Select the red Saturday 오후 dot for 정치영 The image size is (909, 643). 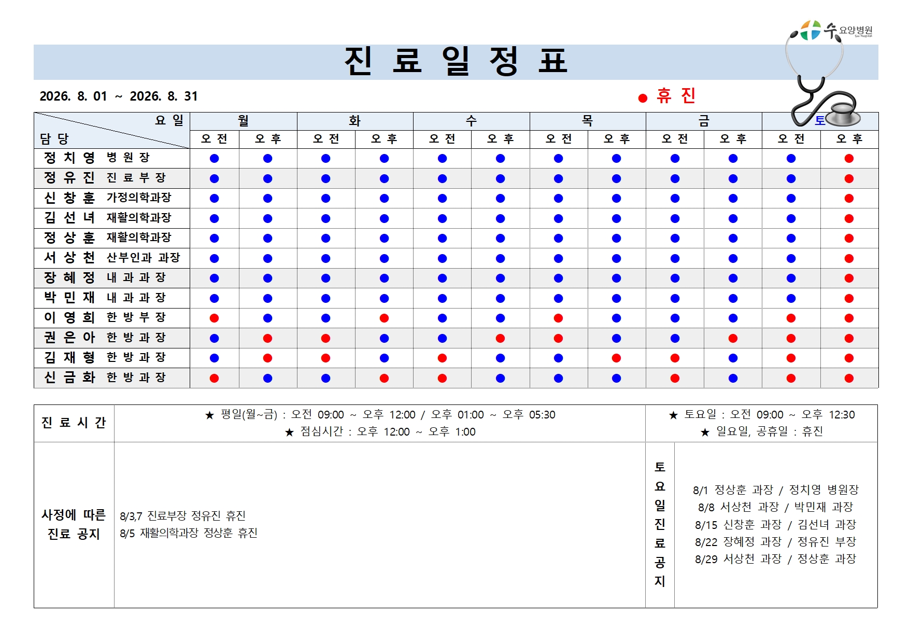coord(849,158)
